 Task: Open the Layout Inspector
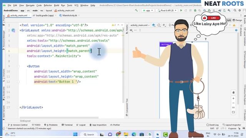(232, 125)
